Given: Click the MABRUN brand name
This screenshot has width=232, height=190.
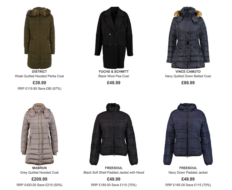Looking at the screenshot, I should coord(39,168).
